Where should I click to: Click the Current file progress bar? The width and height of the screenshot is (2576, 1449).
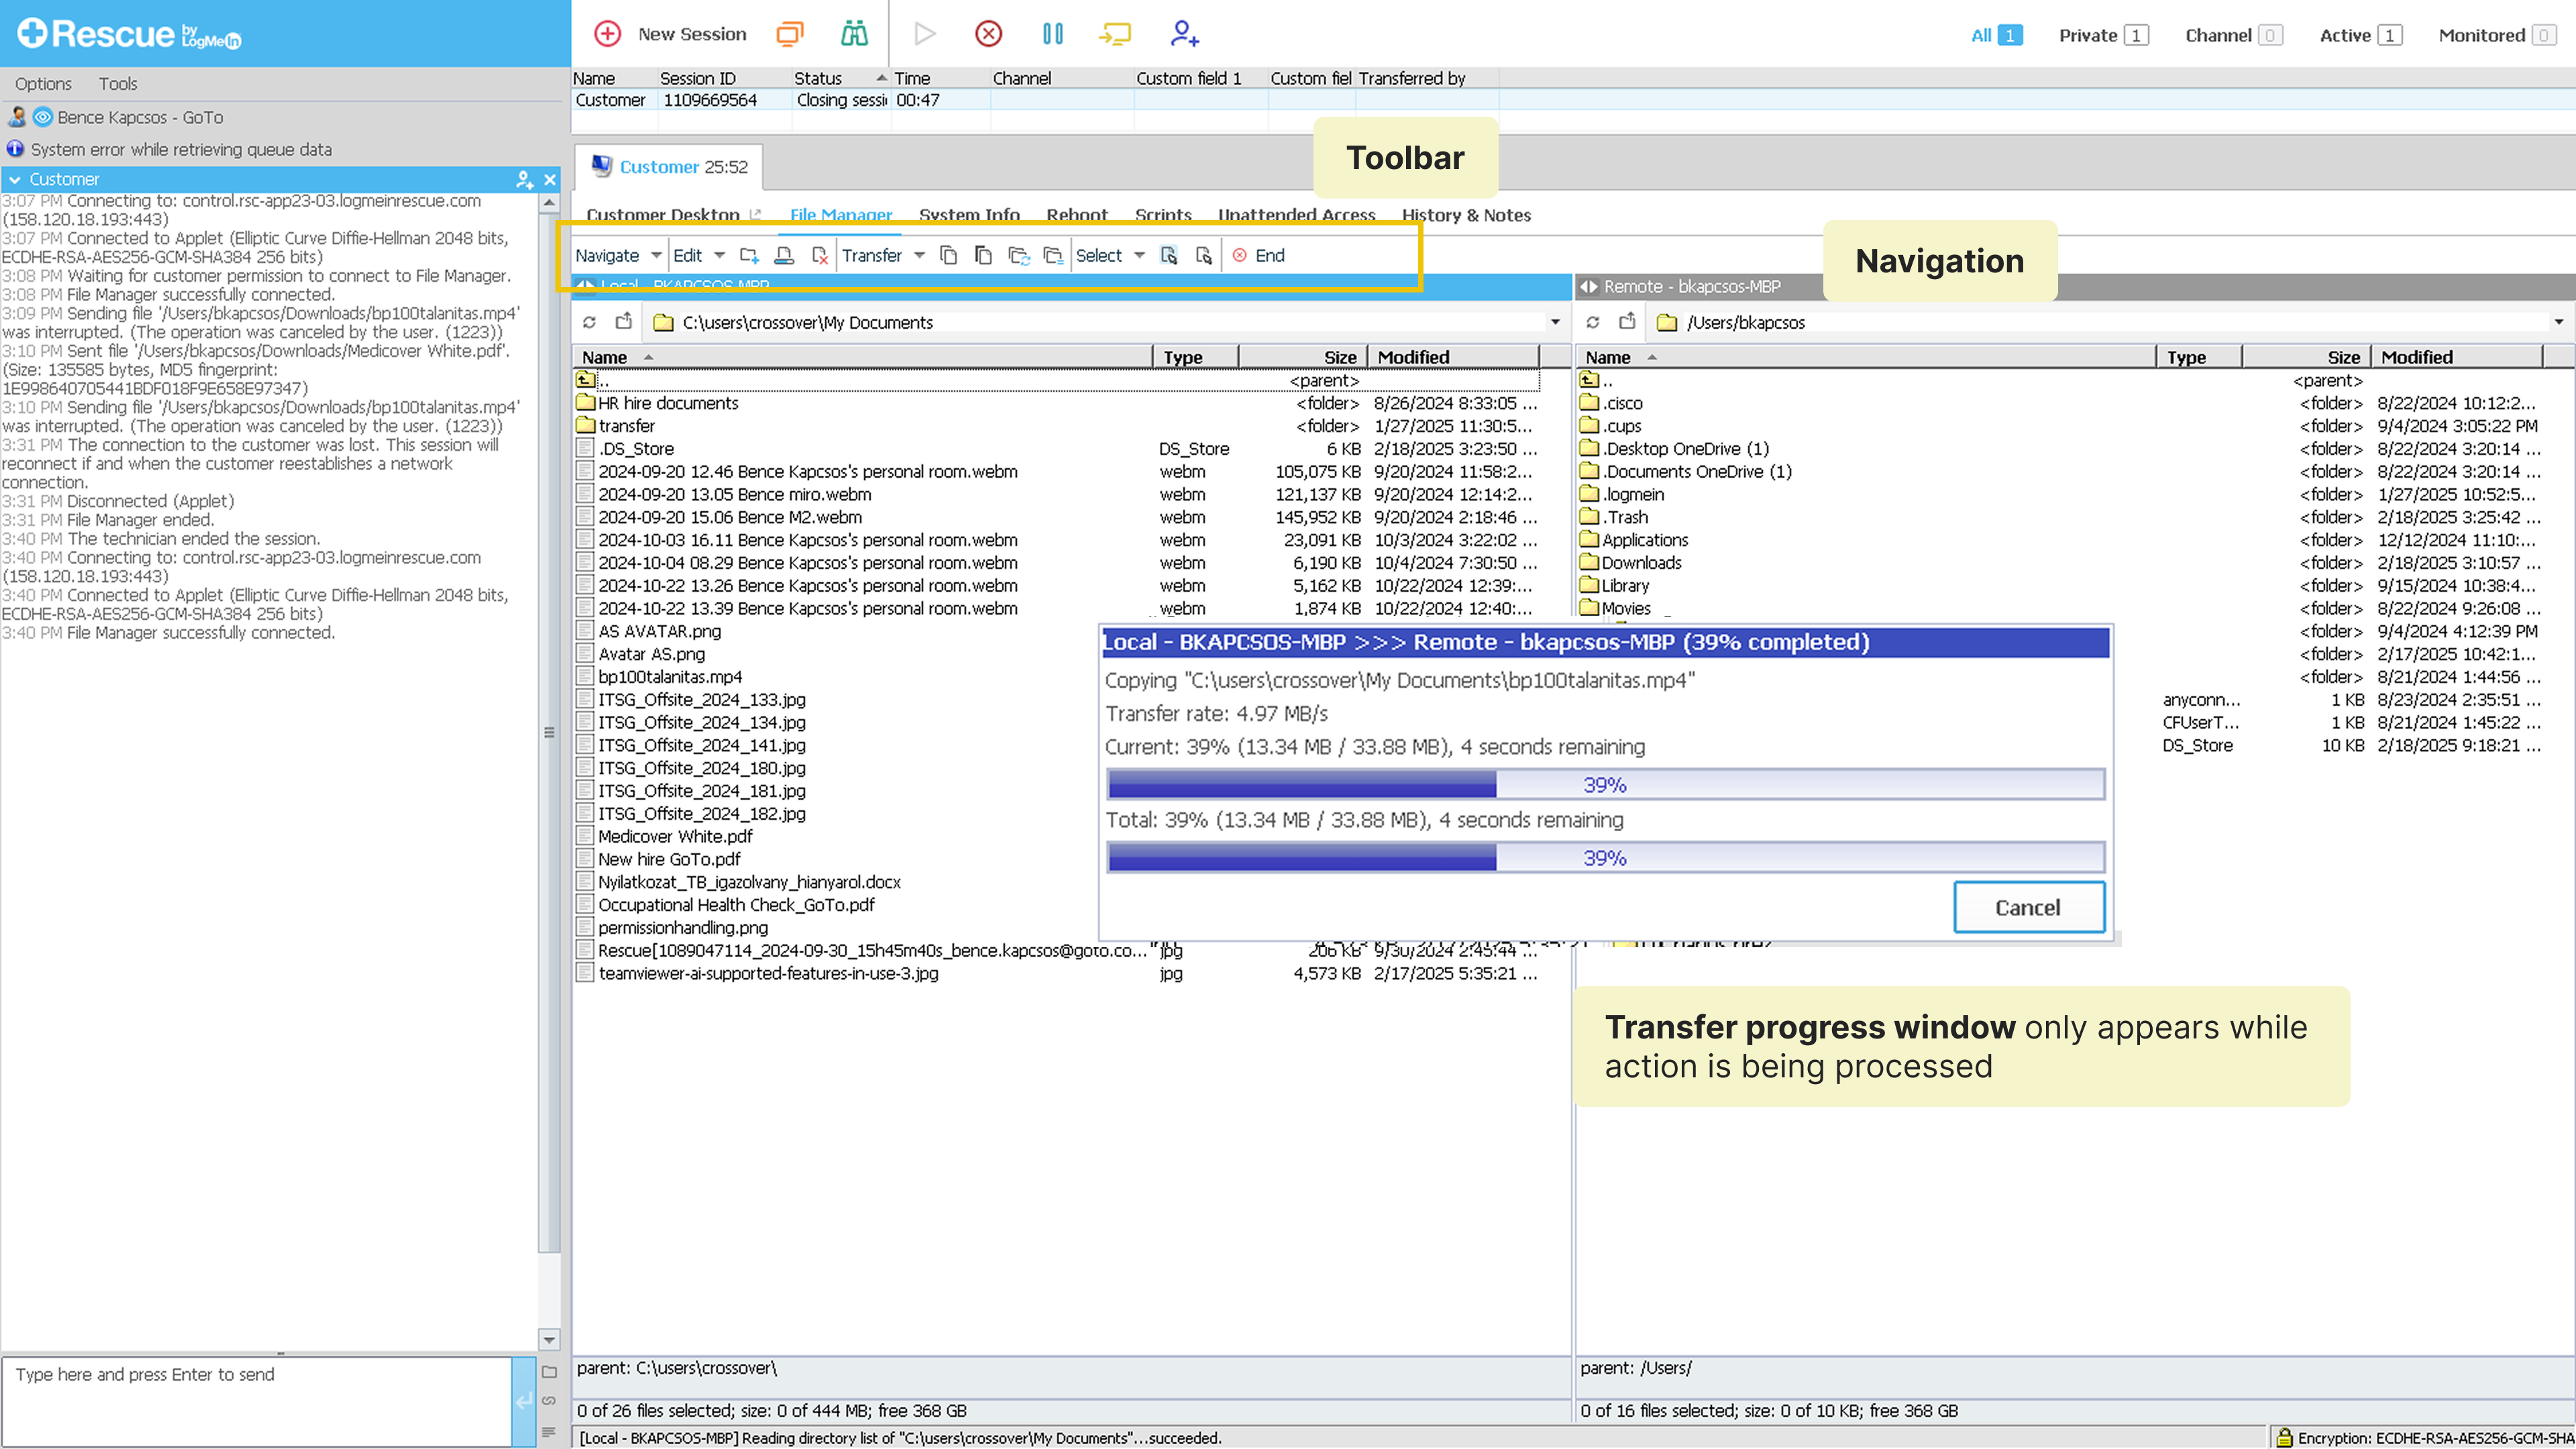[x=1605, y=785]
